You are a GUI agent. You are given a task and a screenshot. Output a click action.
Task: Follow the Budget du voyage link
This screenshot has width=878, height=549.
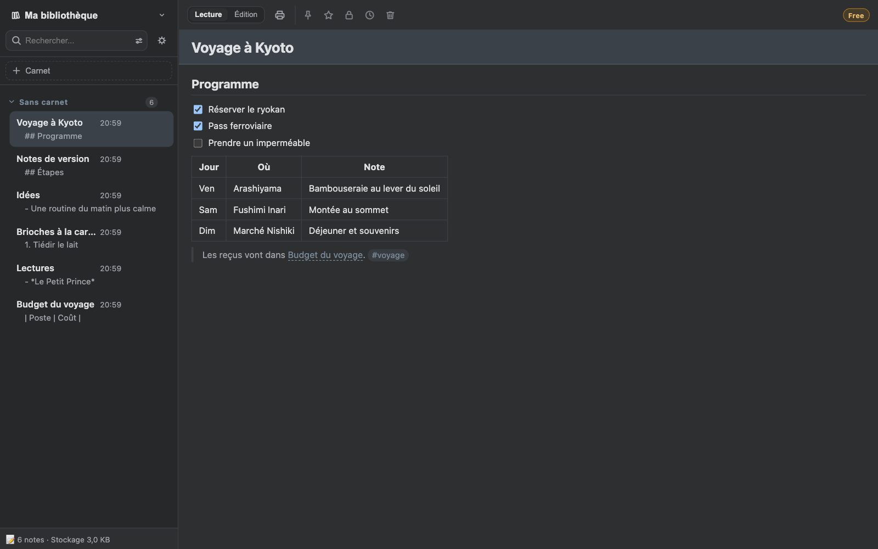coord(325,255)
